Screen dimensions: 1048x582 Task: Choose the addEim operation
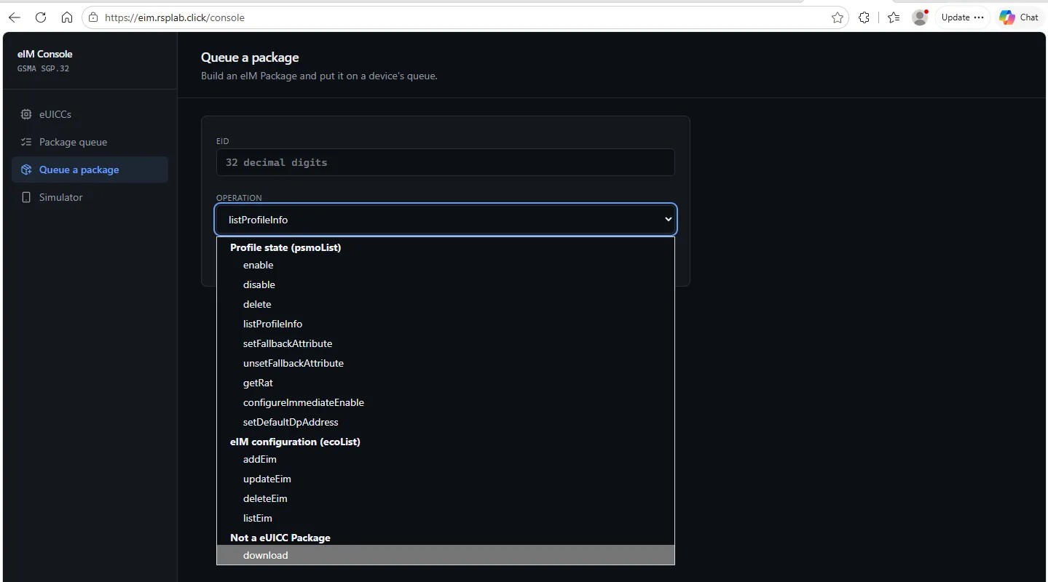[446, 459]
